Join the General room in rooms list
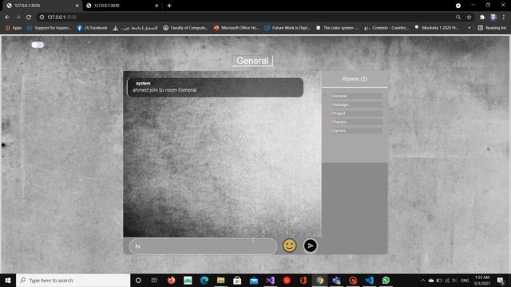 [x=357, y=96]
